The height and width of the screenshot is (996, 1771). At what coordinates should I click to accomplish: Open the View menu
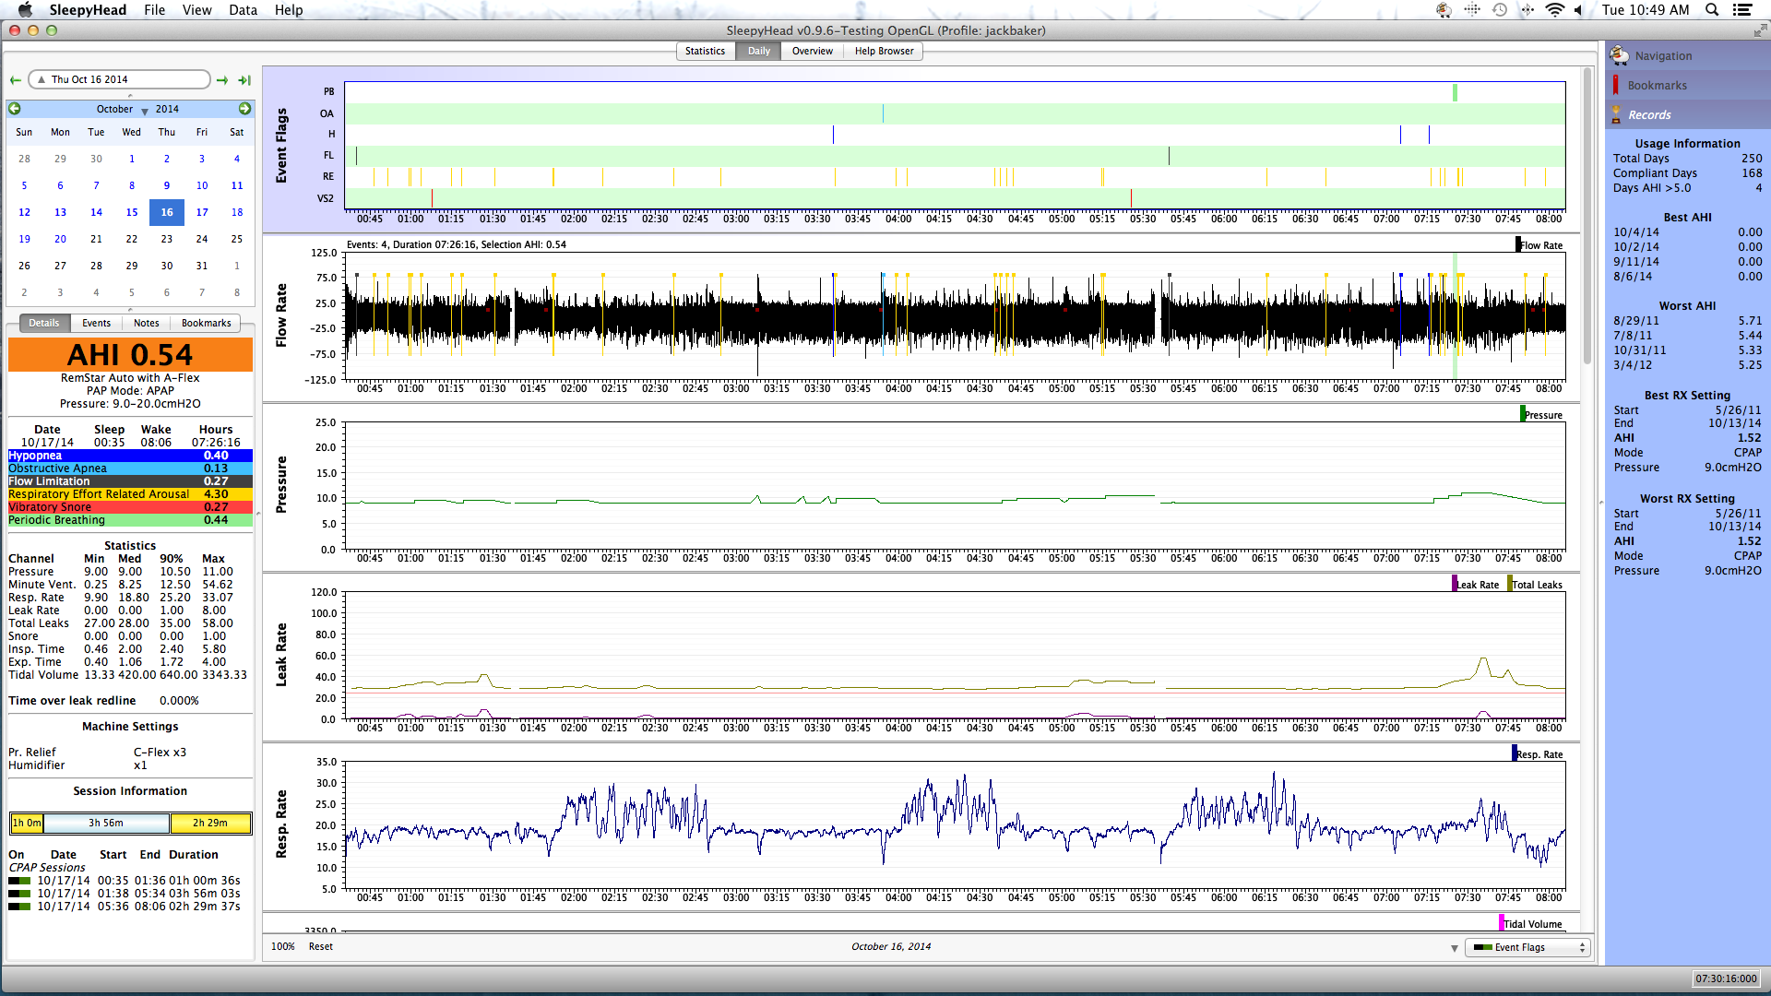(x=196, y=10)
